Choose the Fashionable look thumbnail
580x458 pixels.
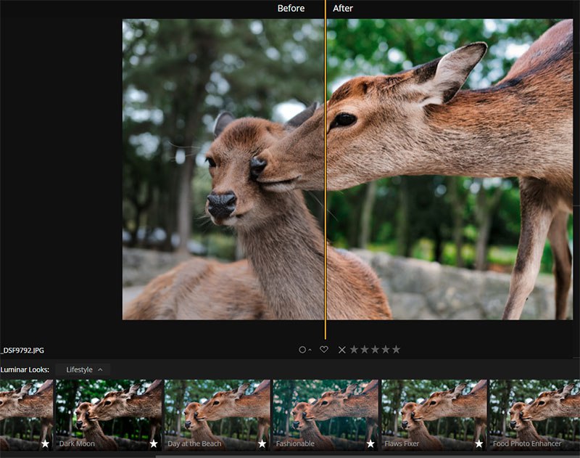click(326, 410)
